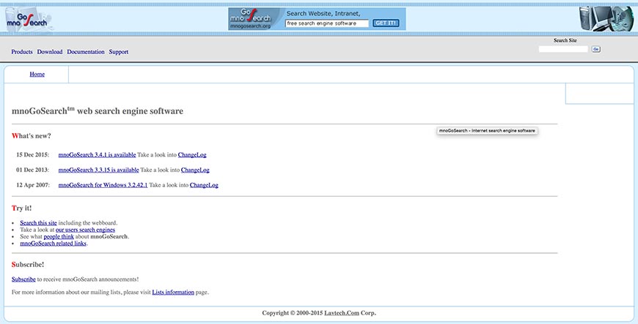Select the Home tab
This screenshot has height=324, width=638.
tap(37, 75)
